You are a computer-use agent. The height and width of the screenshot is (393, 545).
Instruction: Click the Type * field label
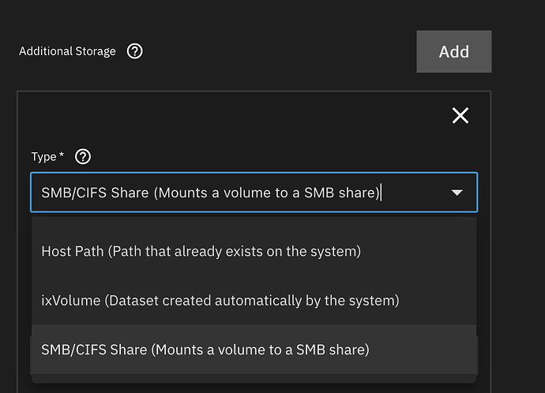(x=47, y=157)
